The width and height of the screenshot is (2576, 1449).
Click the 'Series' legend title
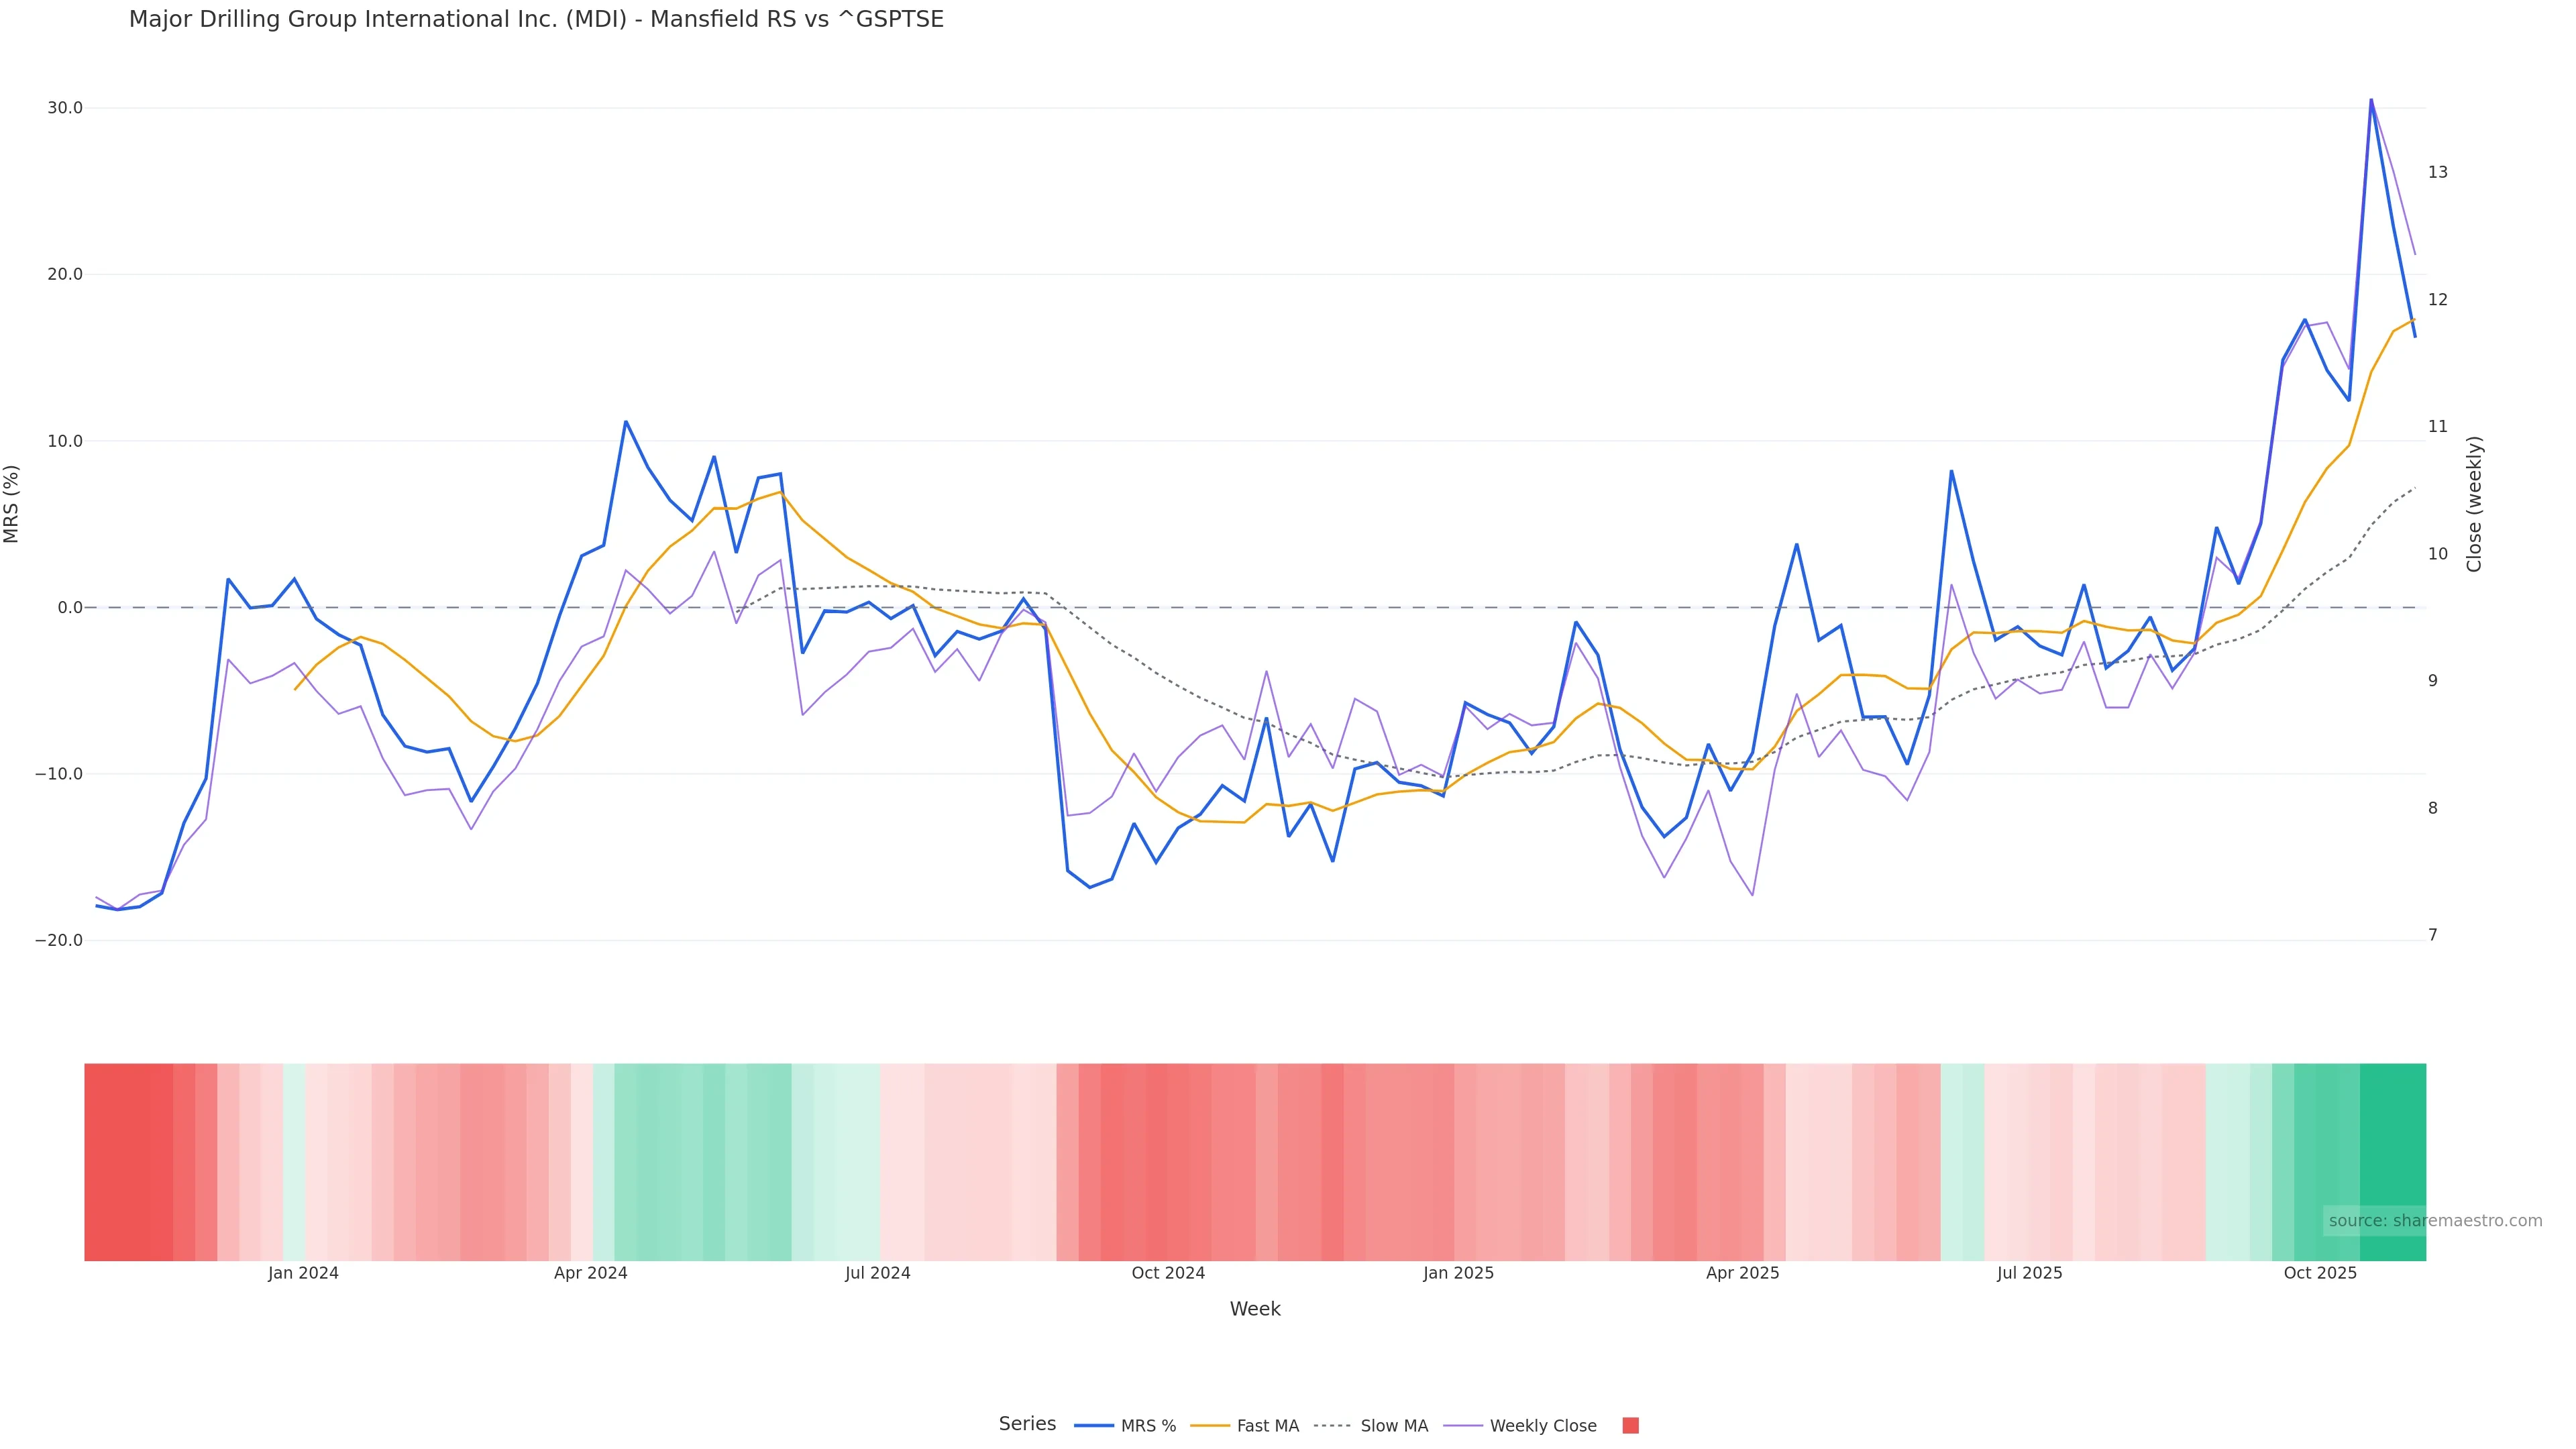(x=1027, y=1424)
